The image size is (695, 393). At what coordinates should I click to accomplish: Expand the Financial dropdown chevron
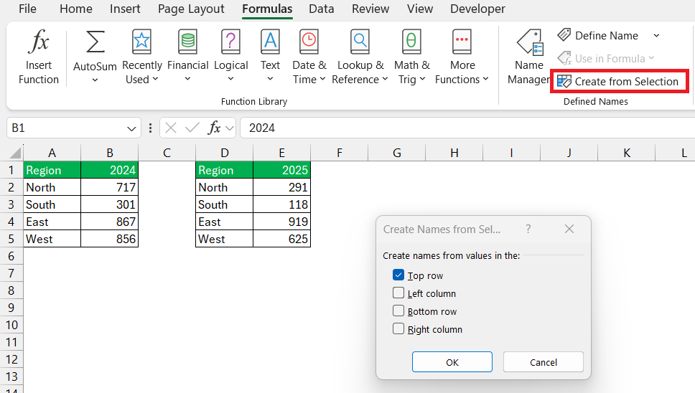tap(187, 79)
